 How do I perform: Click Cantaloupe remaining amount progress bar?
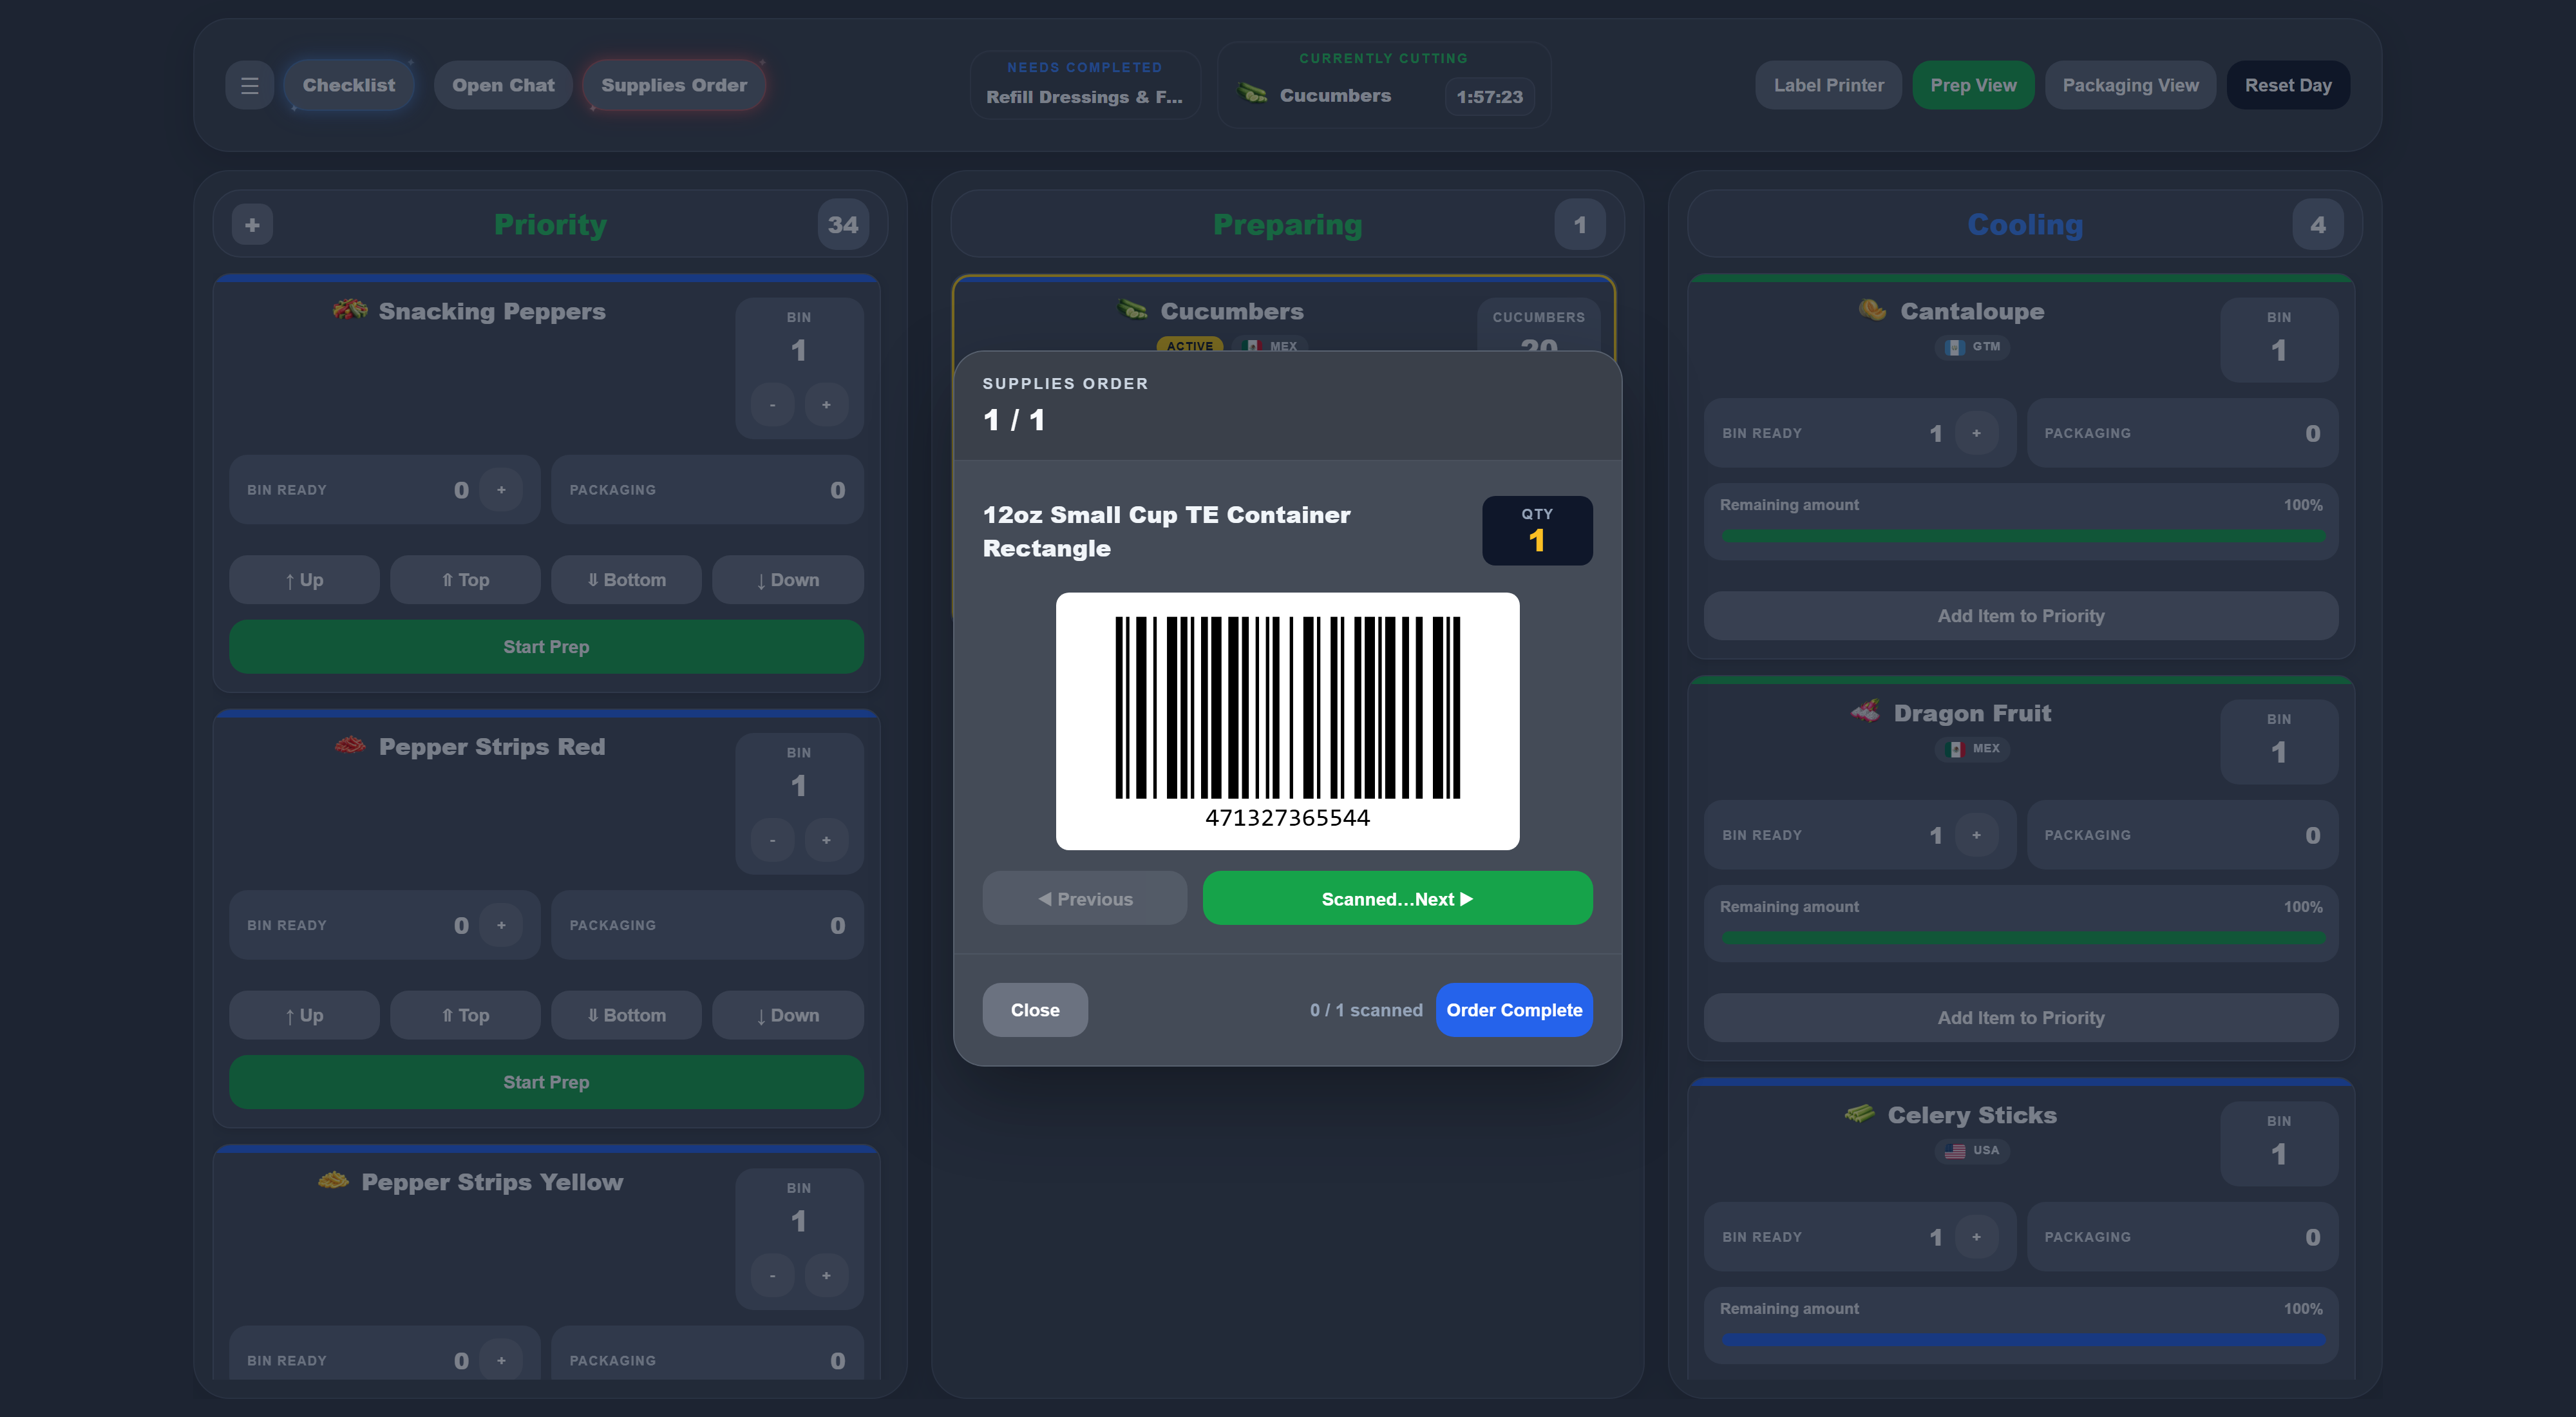point(2022,536)
